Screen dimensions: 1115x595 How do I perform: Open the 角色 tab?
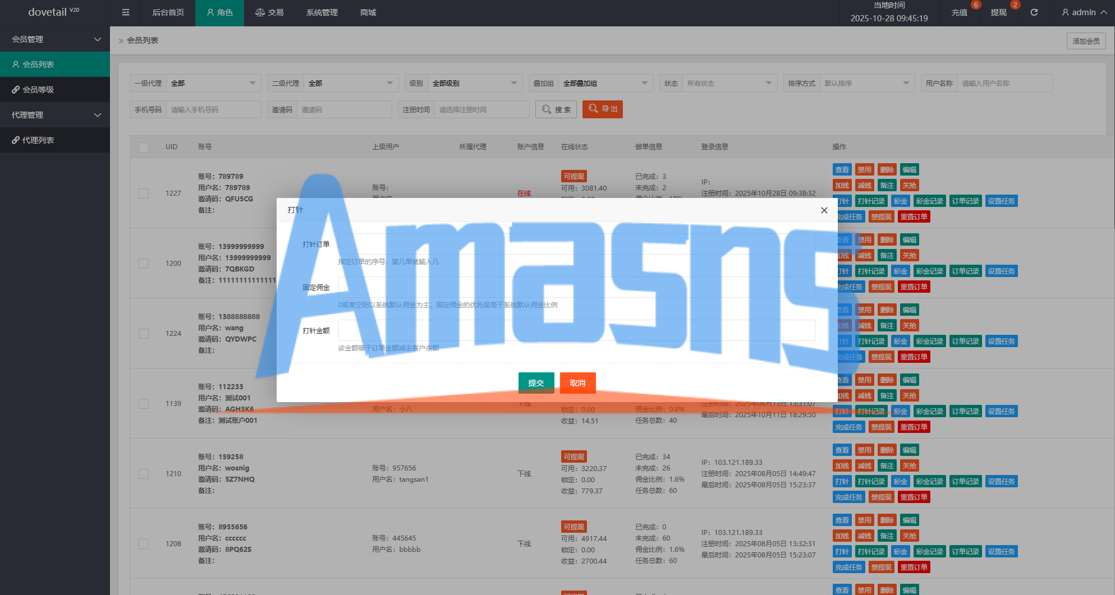pyautogui.click(x=219, y=13)
